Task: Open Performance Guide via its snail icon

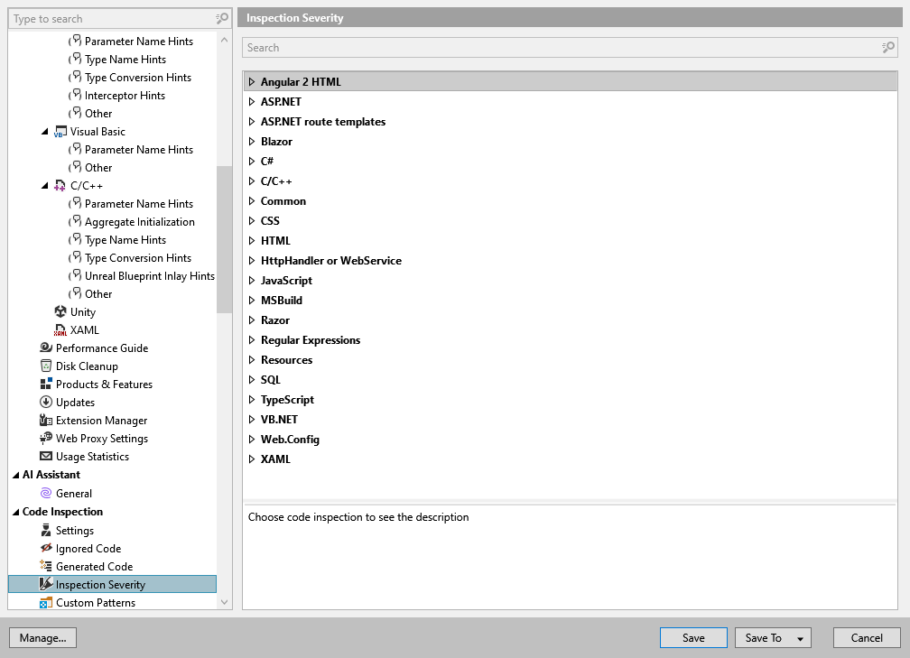Action: pos(46,348)
